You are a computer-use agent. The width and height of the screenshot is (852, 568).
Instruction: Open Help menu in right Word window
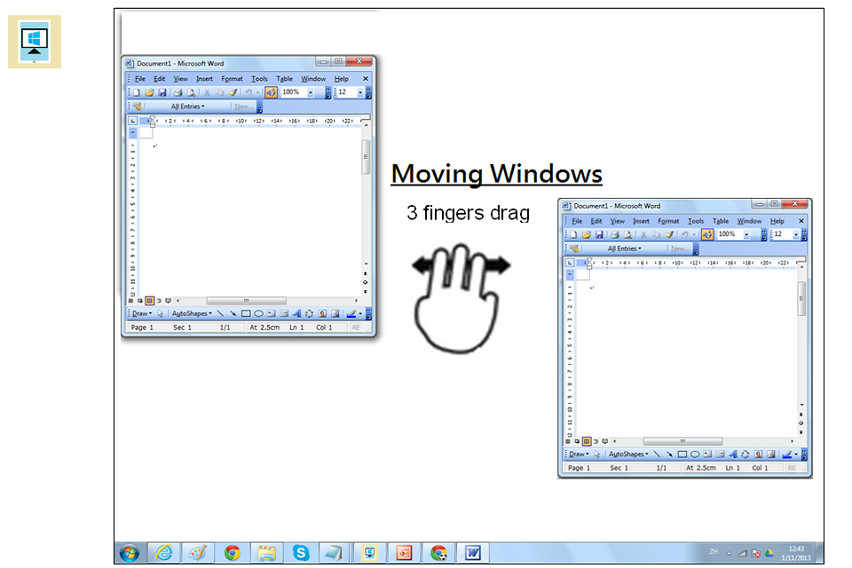(777, 221)
